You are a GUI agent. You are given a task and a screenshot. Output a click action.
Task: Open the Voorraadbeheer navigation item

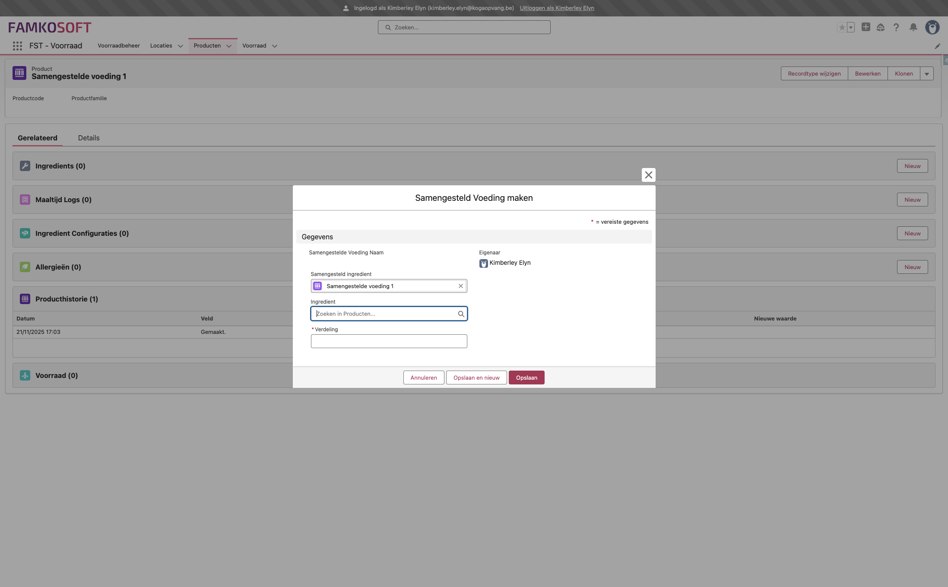tap(118, 46)
